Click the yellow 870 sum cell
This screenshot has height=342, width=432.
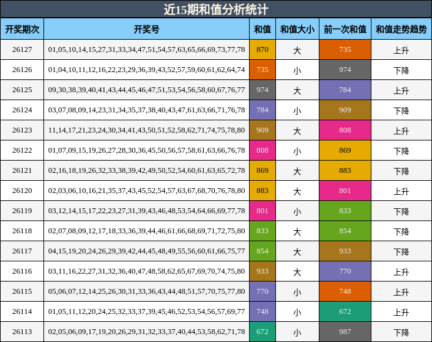[263, 49]
